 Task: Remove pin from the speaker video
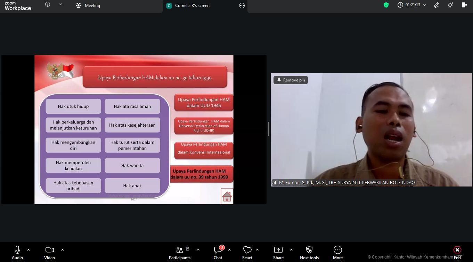pos(291,80)
